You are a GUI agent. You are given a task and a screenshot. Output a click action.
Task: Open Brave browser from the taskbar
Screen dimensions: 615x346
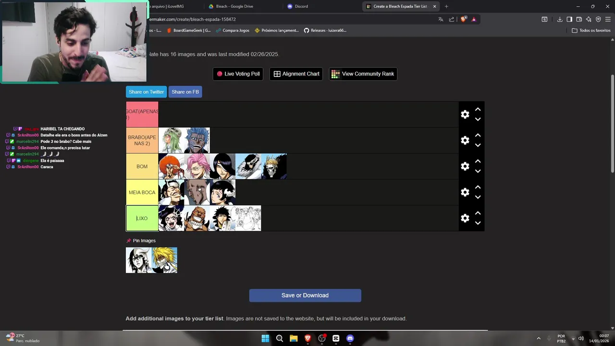pos(307,338)
